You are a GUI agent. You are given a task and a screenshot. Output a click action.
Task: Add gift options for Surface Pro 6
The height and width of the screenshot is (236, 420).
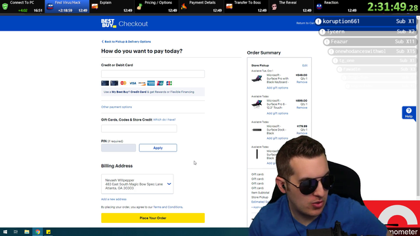[x=277, y=113]
